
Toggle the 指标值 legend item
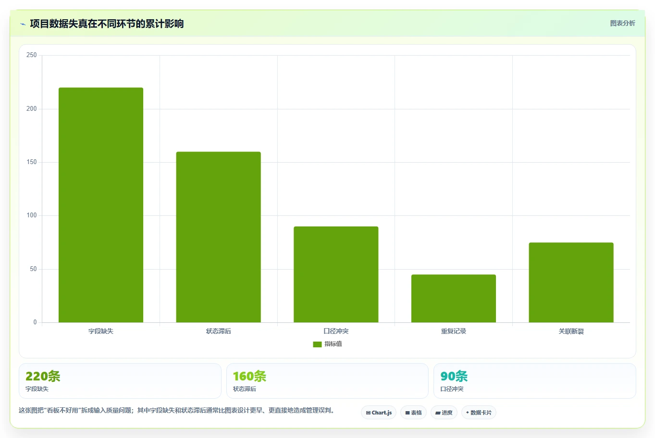click(327, 344)
